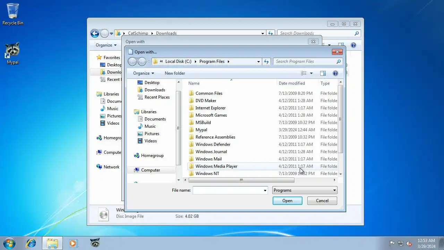The height and width of the screenshot is (250, 444).
Task: Open recent pages dropdown in Downloads window
Action: [112, 34]
